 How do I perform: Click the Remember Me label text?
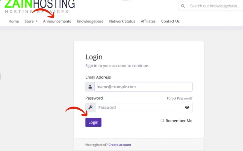pos(179,121)
